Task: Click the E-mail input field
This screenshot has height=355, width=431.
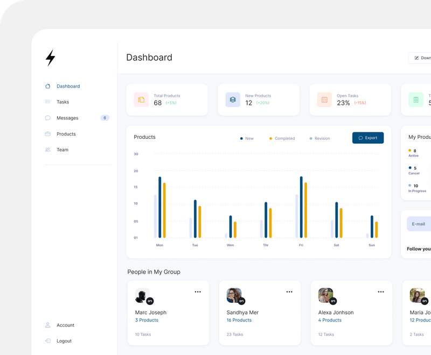Action: click(x=418, y=224)
